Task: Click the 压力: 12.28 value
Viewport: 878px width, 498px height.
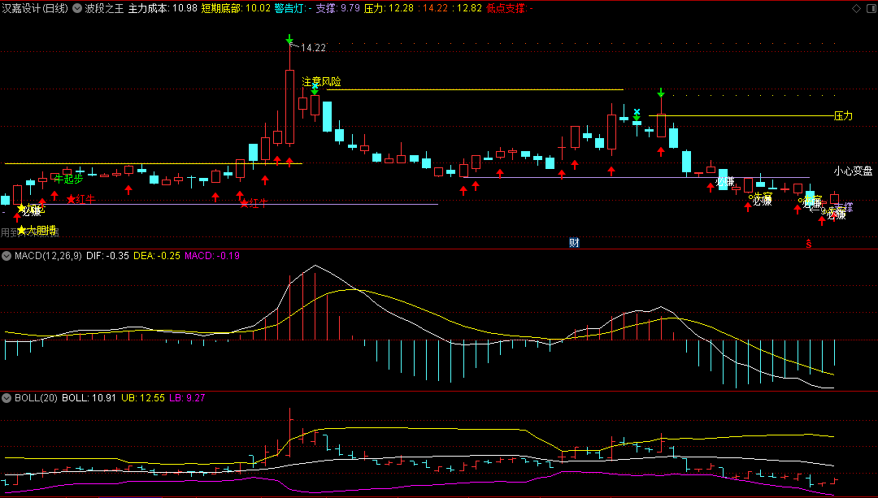Action: point(389,8)
